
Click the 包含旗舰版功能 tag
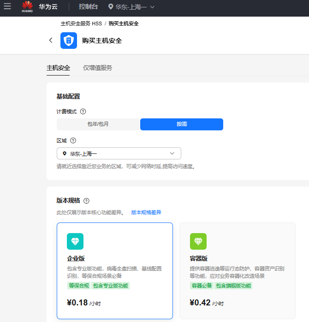(233, 286)
